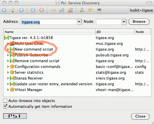Click the magnifying glass search icon
The height and width of the screenshot is (124, 154).
click(x=62, y=10)
